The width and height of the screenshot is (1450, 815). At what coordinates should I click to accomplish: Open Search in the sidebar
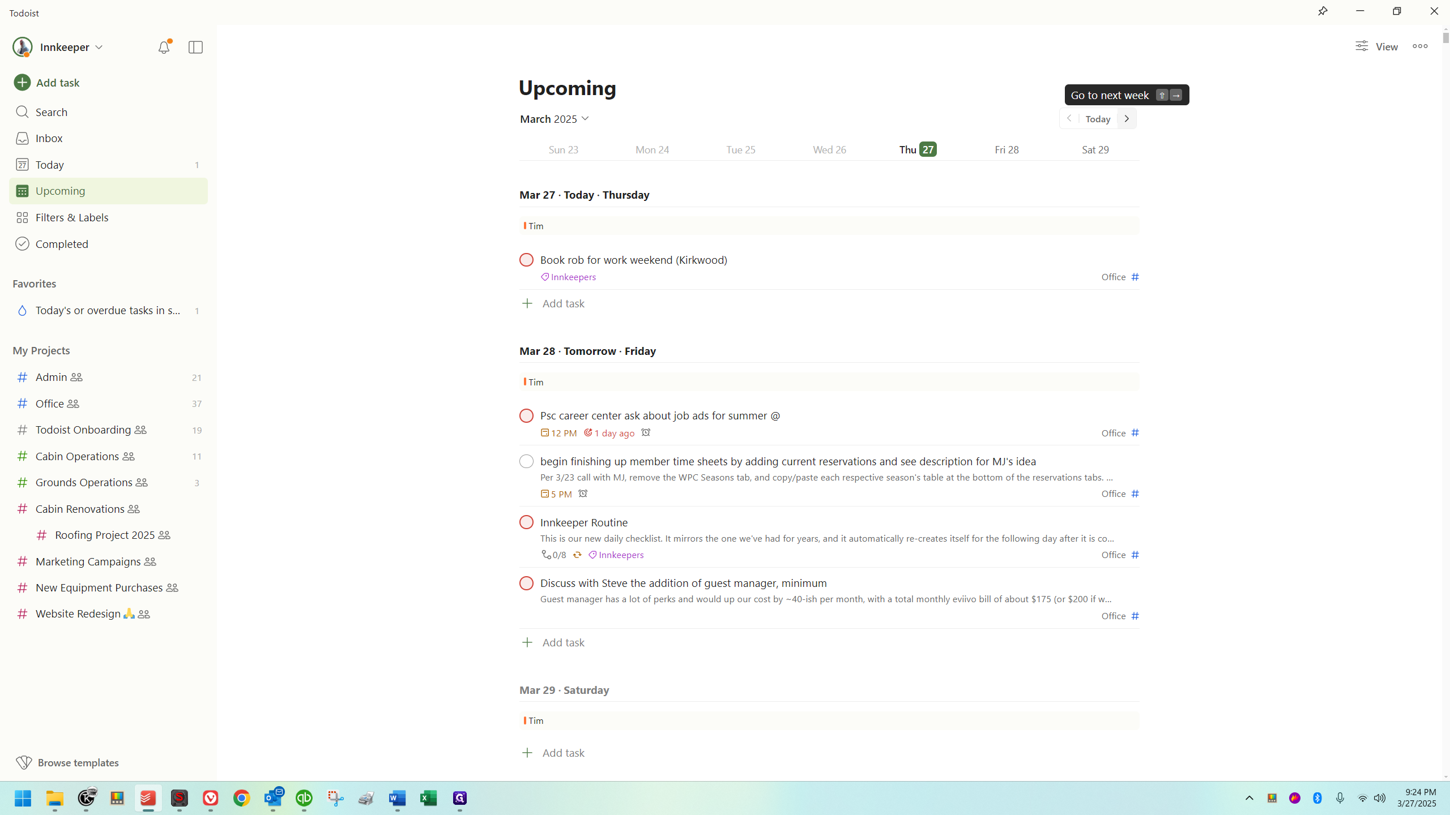point(108,112)
